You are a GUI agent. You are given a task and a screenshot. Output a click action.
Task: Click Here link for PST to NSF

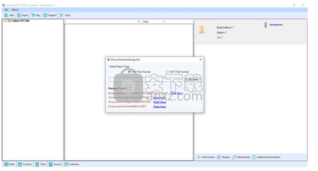pyautogui.click(x=176, y=93)
